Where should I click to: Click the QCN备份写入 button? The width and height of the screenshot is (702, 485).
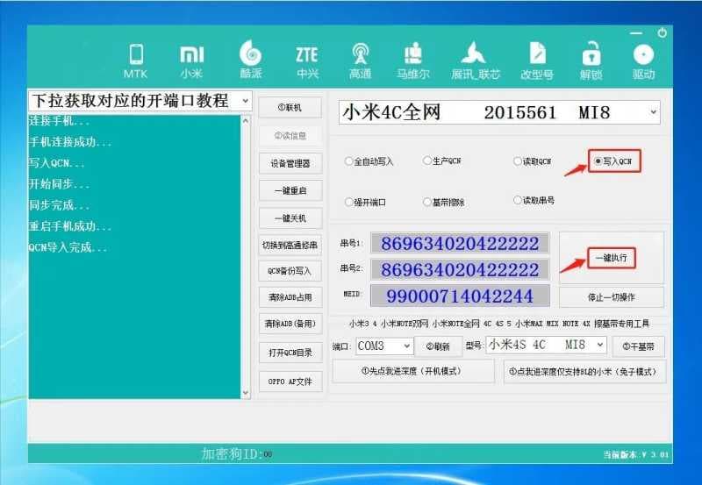290,271
